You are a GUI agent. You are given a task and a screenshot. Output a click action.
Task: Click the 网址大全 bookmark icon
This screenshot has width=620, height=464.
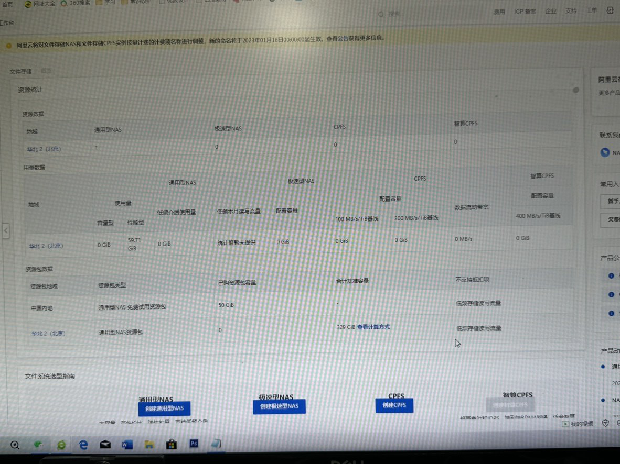28,4
